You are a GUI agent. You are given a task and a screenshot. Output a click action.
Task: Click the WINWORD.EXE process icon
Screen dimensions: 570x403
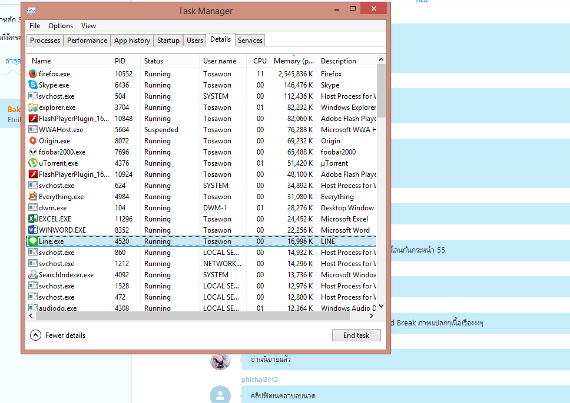tap(33, 230)
